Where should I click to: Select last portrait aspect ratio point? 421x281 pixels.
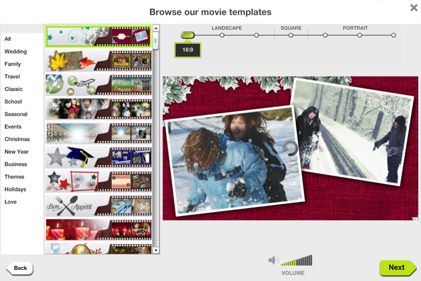[x=394, y=35]
